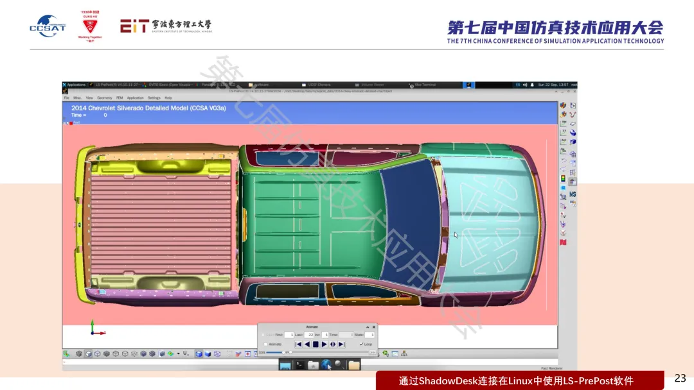Open the web browser globe in the dock
The width and height of the screenshot is (694, 390).
tap(326, 365)
